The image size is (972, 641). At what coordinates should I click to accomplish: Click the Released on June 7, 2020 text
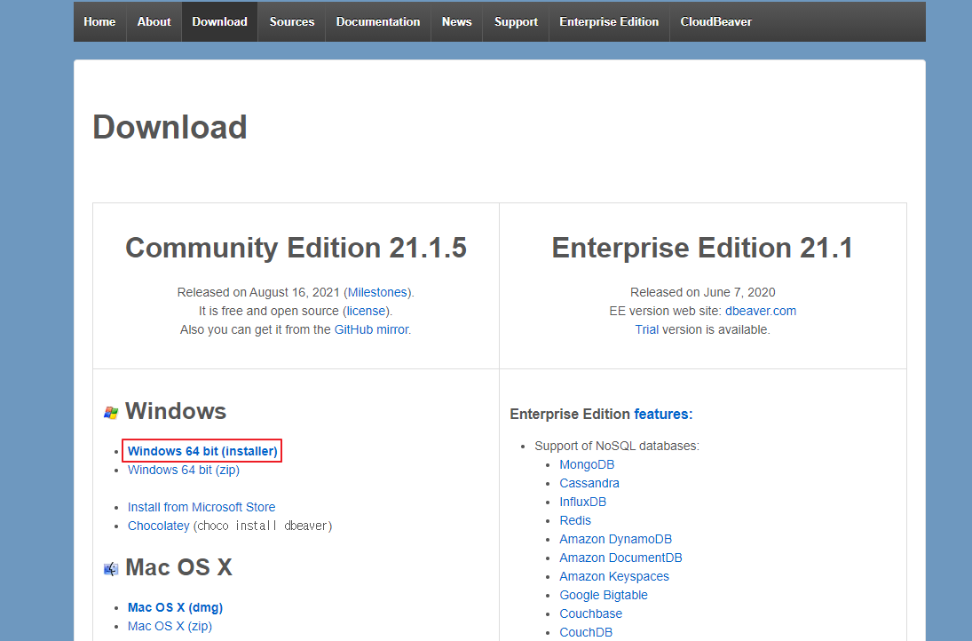coord(702,293)
